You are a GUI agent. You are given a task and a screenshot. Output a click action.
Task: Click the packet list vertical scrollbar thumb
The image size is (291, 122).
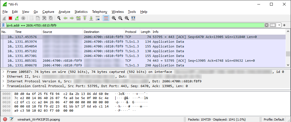pos(288,54)
